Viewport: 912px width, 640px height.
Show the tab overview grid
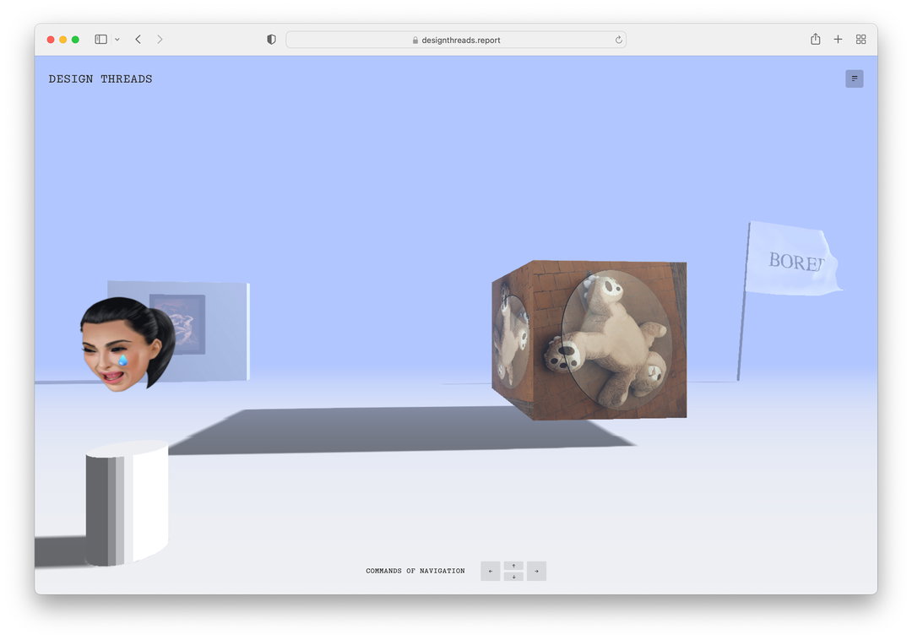pyautogui.click(x=860, y=39)
